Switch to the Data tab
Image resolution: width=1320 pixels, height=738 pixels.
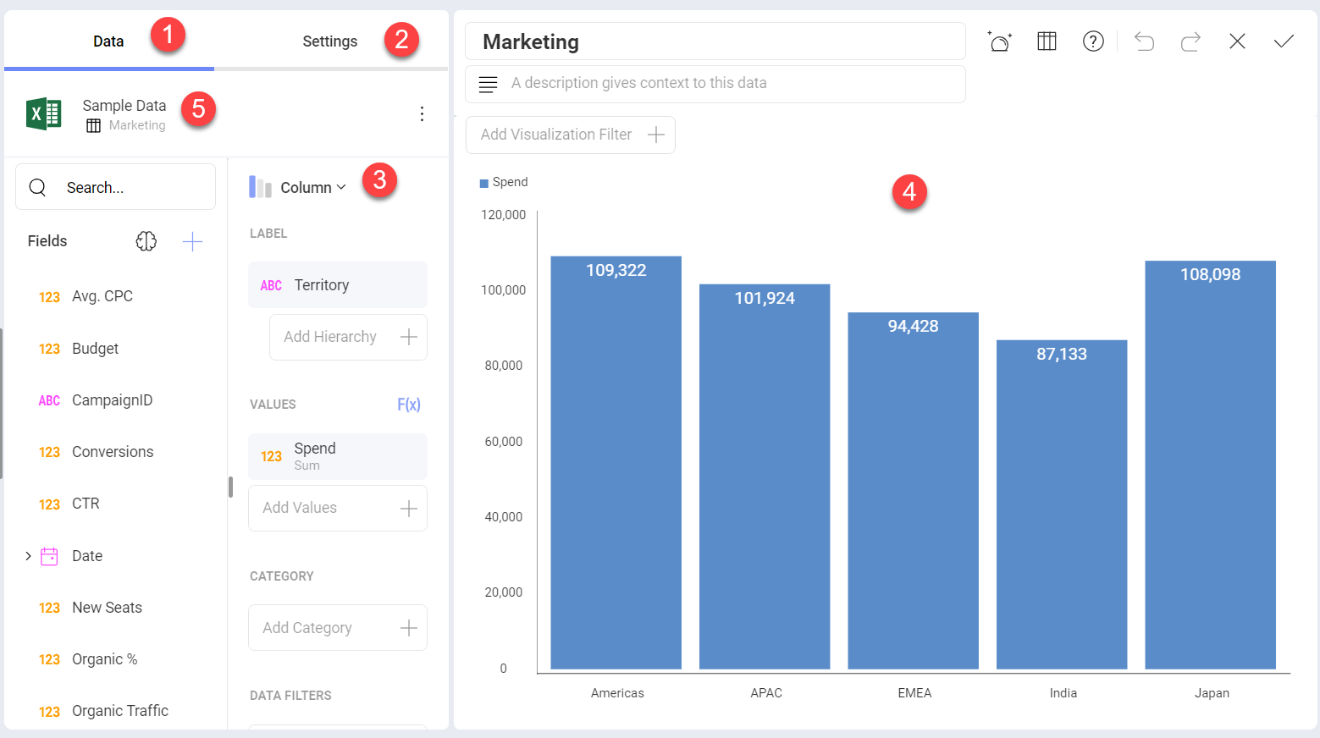(108, 41)
